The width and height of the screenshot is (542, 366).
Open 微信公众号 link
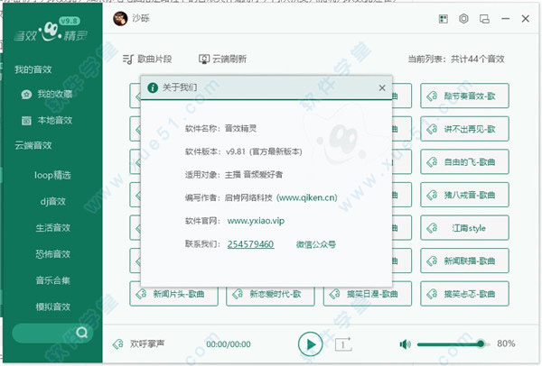tap(316, 244)
